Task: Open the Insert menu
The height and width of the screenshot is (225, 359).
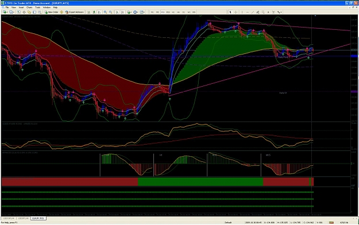Action: [21, 7]
